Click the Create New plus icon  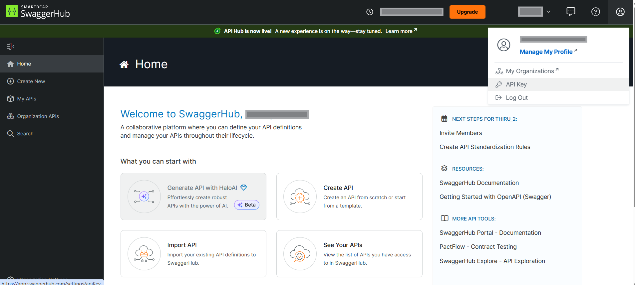11,81
